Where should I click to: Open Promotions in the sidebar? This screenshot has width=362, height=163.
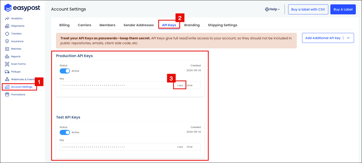(x=18, y=95)
